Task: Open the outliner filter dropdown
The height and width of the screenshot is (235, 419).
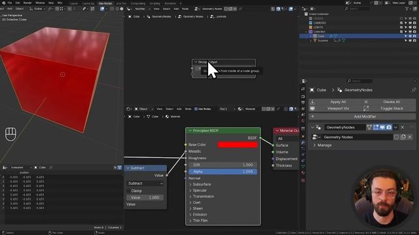Action: pos(409,8)
